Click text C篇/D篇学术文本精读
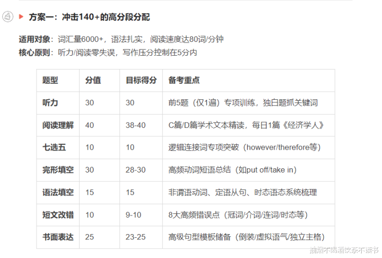The image size is (382, 258). 206,125
